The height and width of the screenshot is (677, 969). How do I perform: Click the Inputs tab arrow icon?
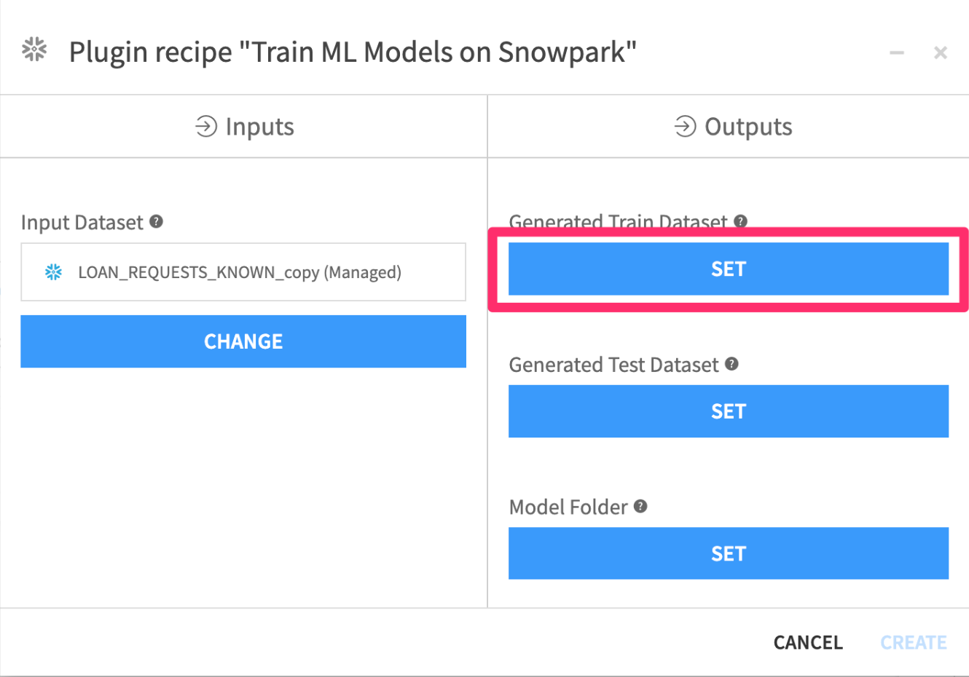click(x=206, y=127)
